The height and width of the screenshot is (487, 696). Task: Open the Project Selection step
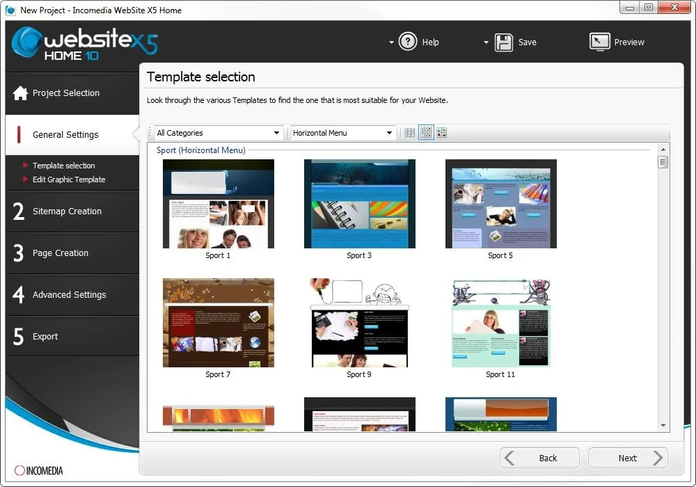(66, 93)
